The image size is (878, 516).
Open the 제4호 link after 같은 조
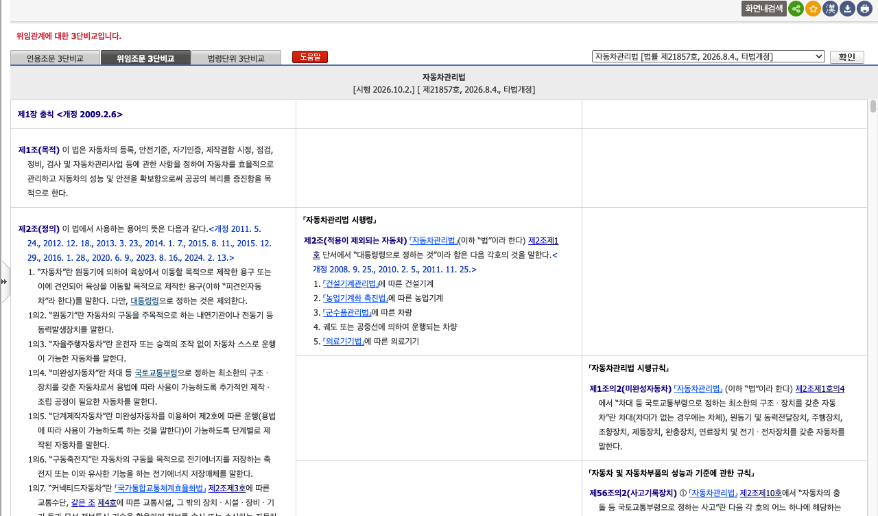(x=106, y=502)
